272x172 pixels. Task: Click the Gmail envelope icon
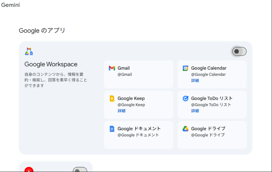point(112,68)
